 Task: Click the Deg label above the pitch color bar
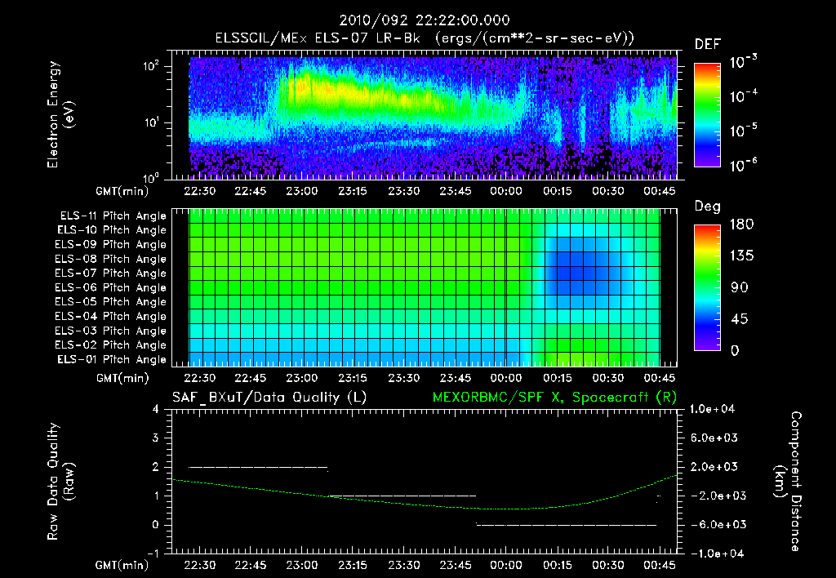pyautogui.click(x=707, y=207)
